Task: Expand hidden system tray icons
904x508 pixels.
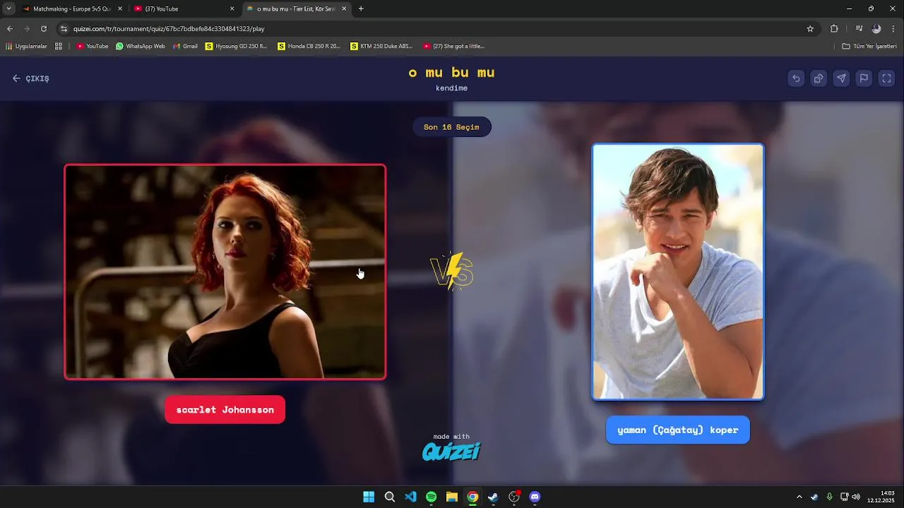Action: (799, 497)
